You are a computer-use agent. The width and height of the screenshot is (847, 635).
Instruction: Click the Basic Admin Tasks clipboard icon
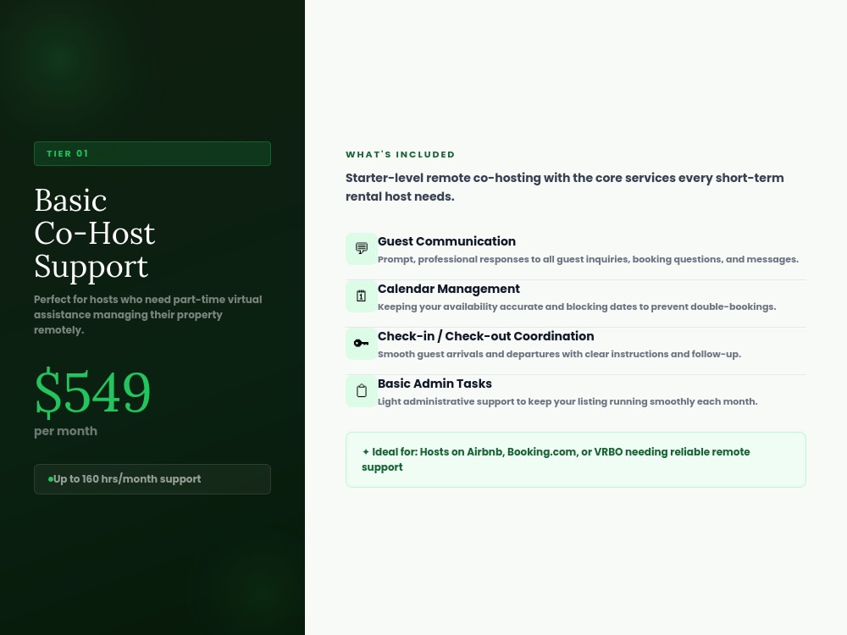[x=362, y=391]
